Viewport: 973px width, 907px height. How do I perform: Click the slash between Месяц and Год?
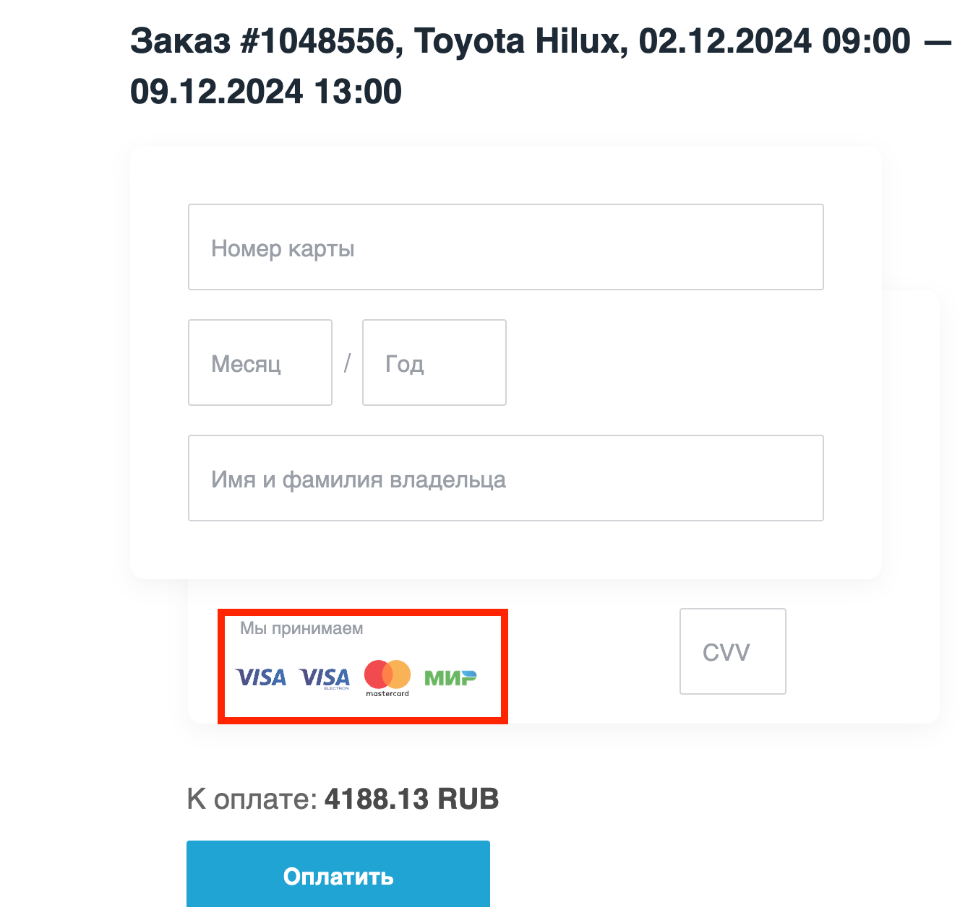[x=347, y=363]
